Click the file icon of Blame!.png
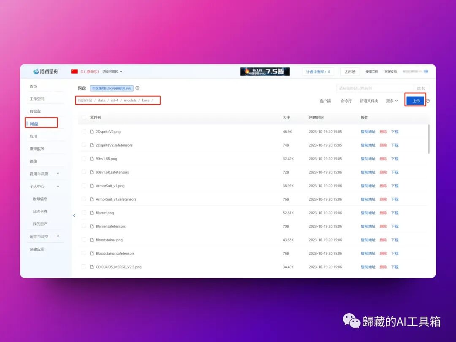The width and height of the screenshot is (456, 342). pos(92,212)
